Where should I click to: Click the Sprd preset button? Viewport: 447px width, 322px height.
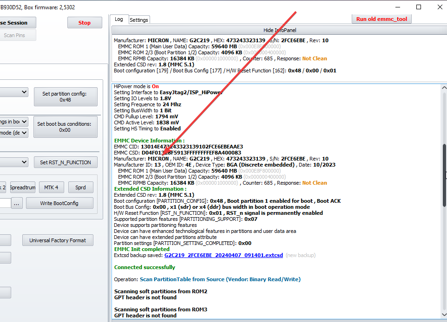[80, 187]
